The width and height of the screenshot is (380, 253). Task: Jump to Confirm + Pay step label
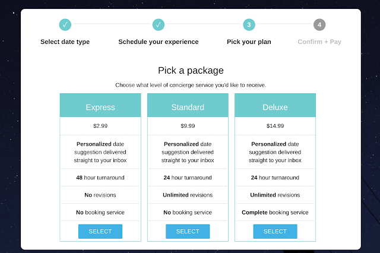[x=319, y=42]
